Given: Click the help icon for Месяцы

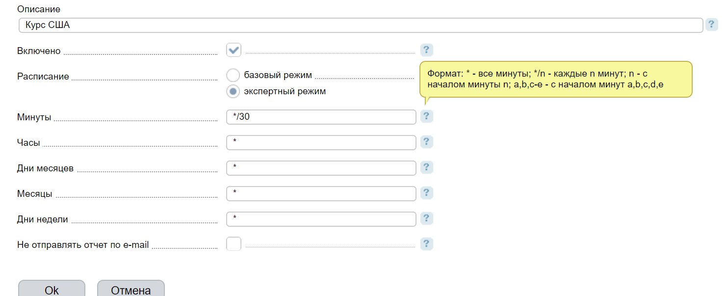Looking at the screenshot, I should coord(427,193).
